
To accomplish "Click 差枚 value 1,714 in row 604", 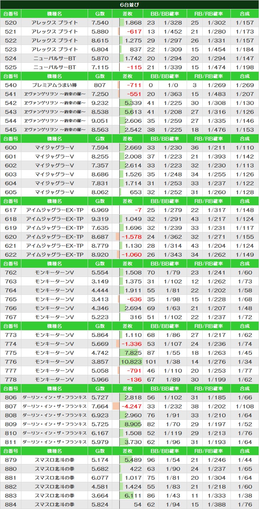I will tap(133, 183).
